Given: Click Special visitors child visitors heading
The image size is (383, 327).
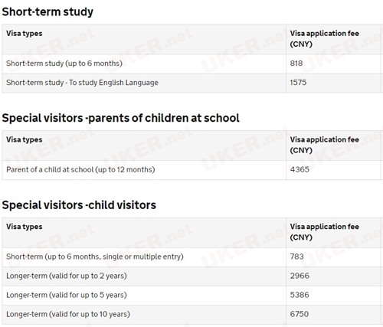Looking at the screenshot, I should coord(79,205).
